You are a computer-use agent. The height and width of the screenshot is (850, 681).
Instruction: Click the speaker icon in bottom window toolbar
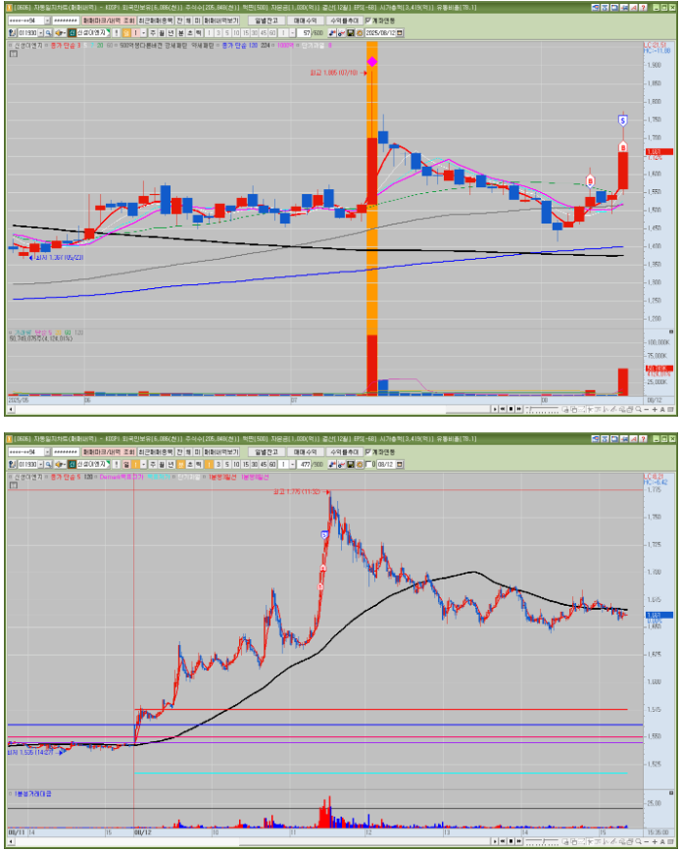pyautogui.click(x=59, y=465)
